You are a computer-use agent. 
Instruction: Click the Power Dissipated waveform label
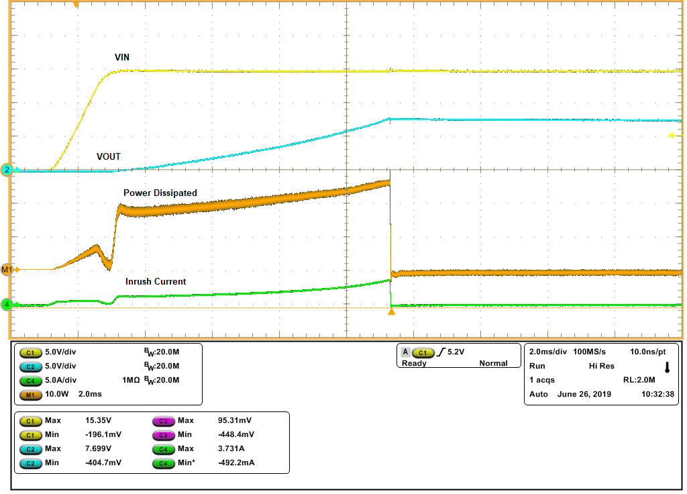coord(160,193)
